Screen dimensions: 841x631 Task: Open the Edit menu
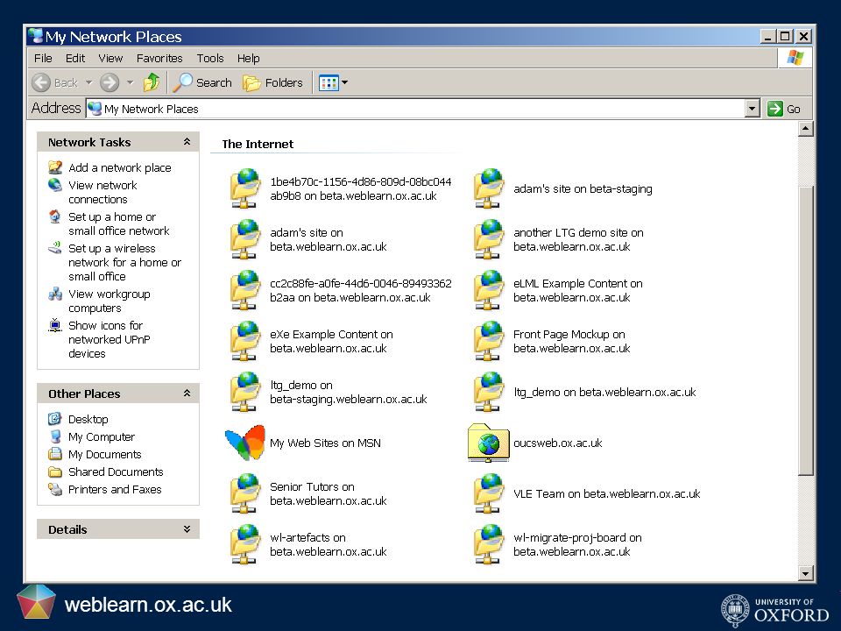tap(75, 58)
